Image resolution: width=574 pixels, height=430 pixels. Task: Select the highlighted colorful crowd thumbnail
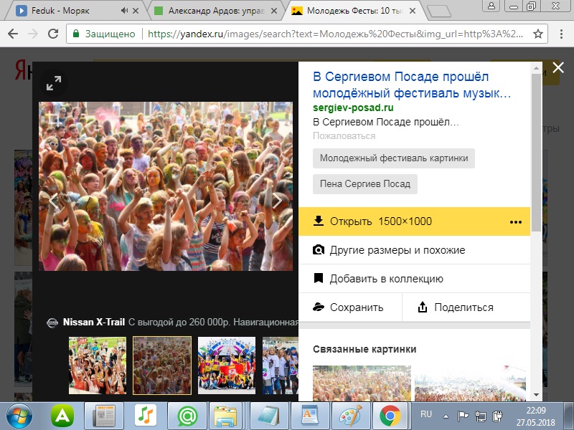tap(162, 365)
